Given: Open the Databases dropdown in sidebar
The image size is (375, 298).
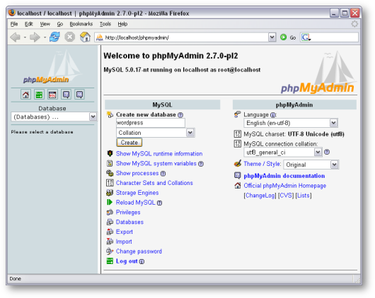Looking at the screenshot, I should 54,117.
